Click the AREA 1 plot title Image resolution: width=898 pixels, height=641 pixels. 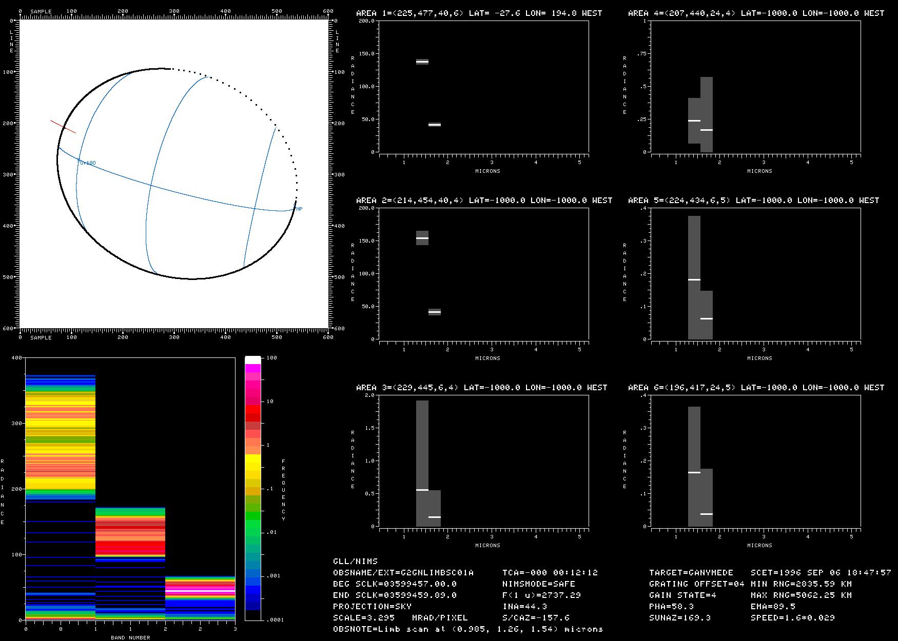(479, 13)
